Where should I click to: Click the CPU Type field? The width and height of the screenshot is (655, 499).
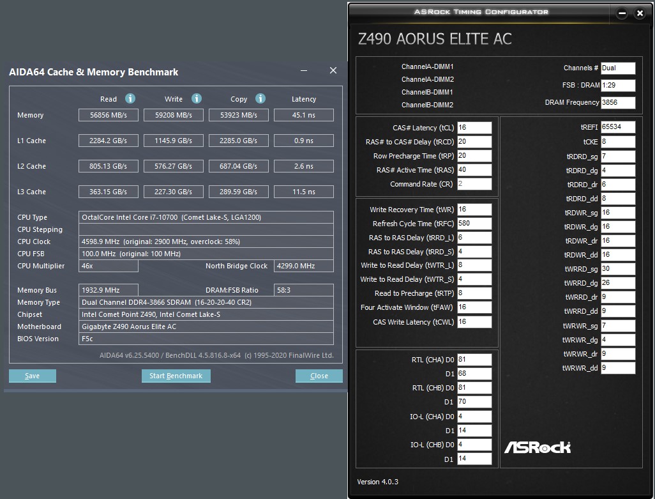tap(206, 217)
